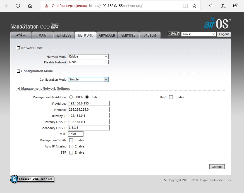
Task: Open Network Mode dropdown showing Bridge
Action: point(88,56)
